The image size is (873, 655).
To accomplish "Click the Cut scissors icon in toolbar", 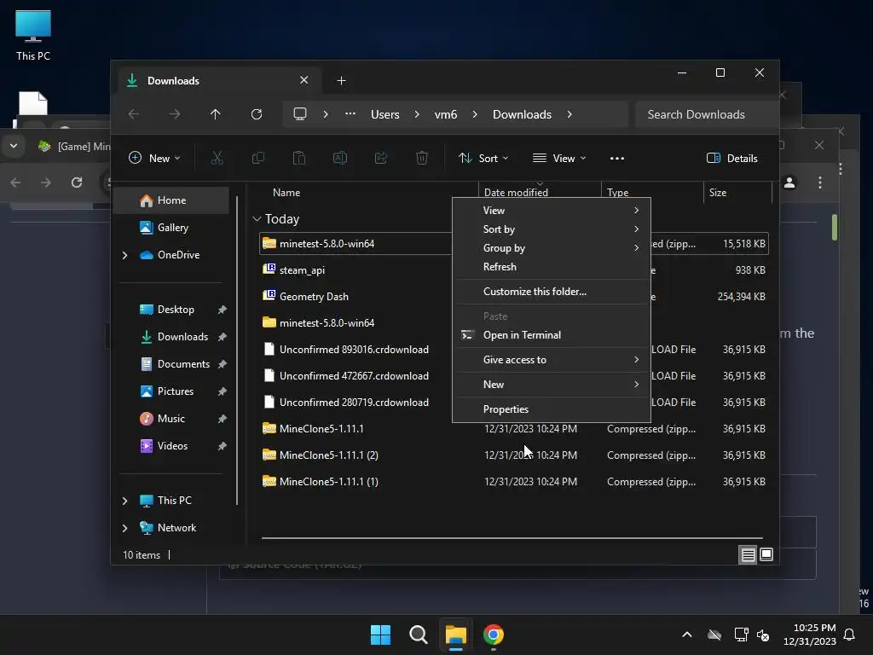I will coord(217,158).
